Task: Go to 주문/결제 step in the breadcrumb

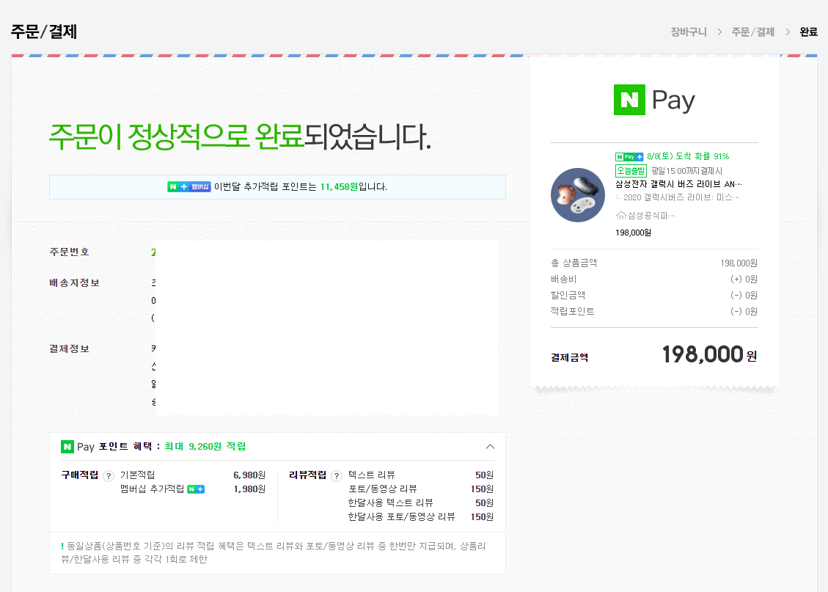Action: [752, 32]
